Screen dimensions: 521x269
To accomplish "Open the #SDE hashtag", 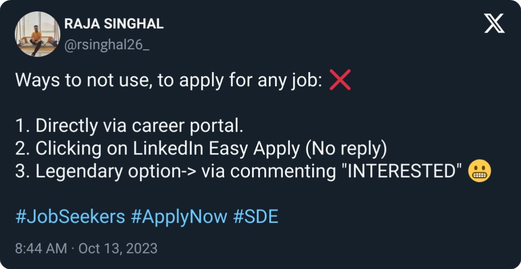I will pos(256,217).
